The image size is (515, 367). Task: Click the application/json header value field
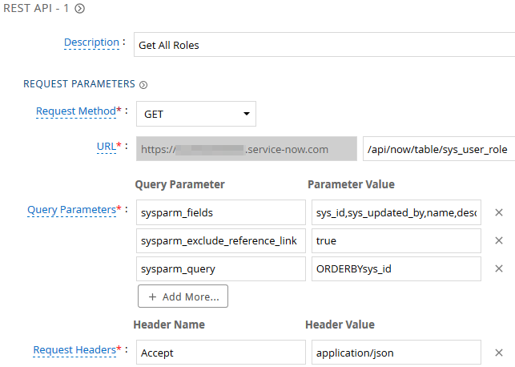tap(396, 353)
